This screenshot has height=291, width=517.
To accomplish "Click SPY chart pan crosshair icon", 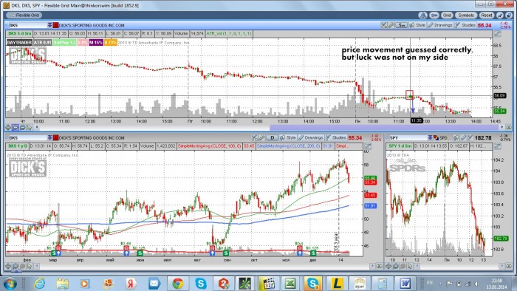I will pyautogui.click(x=388, y=266).
